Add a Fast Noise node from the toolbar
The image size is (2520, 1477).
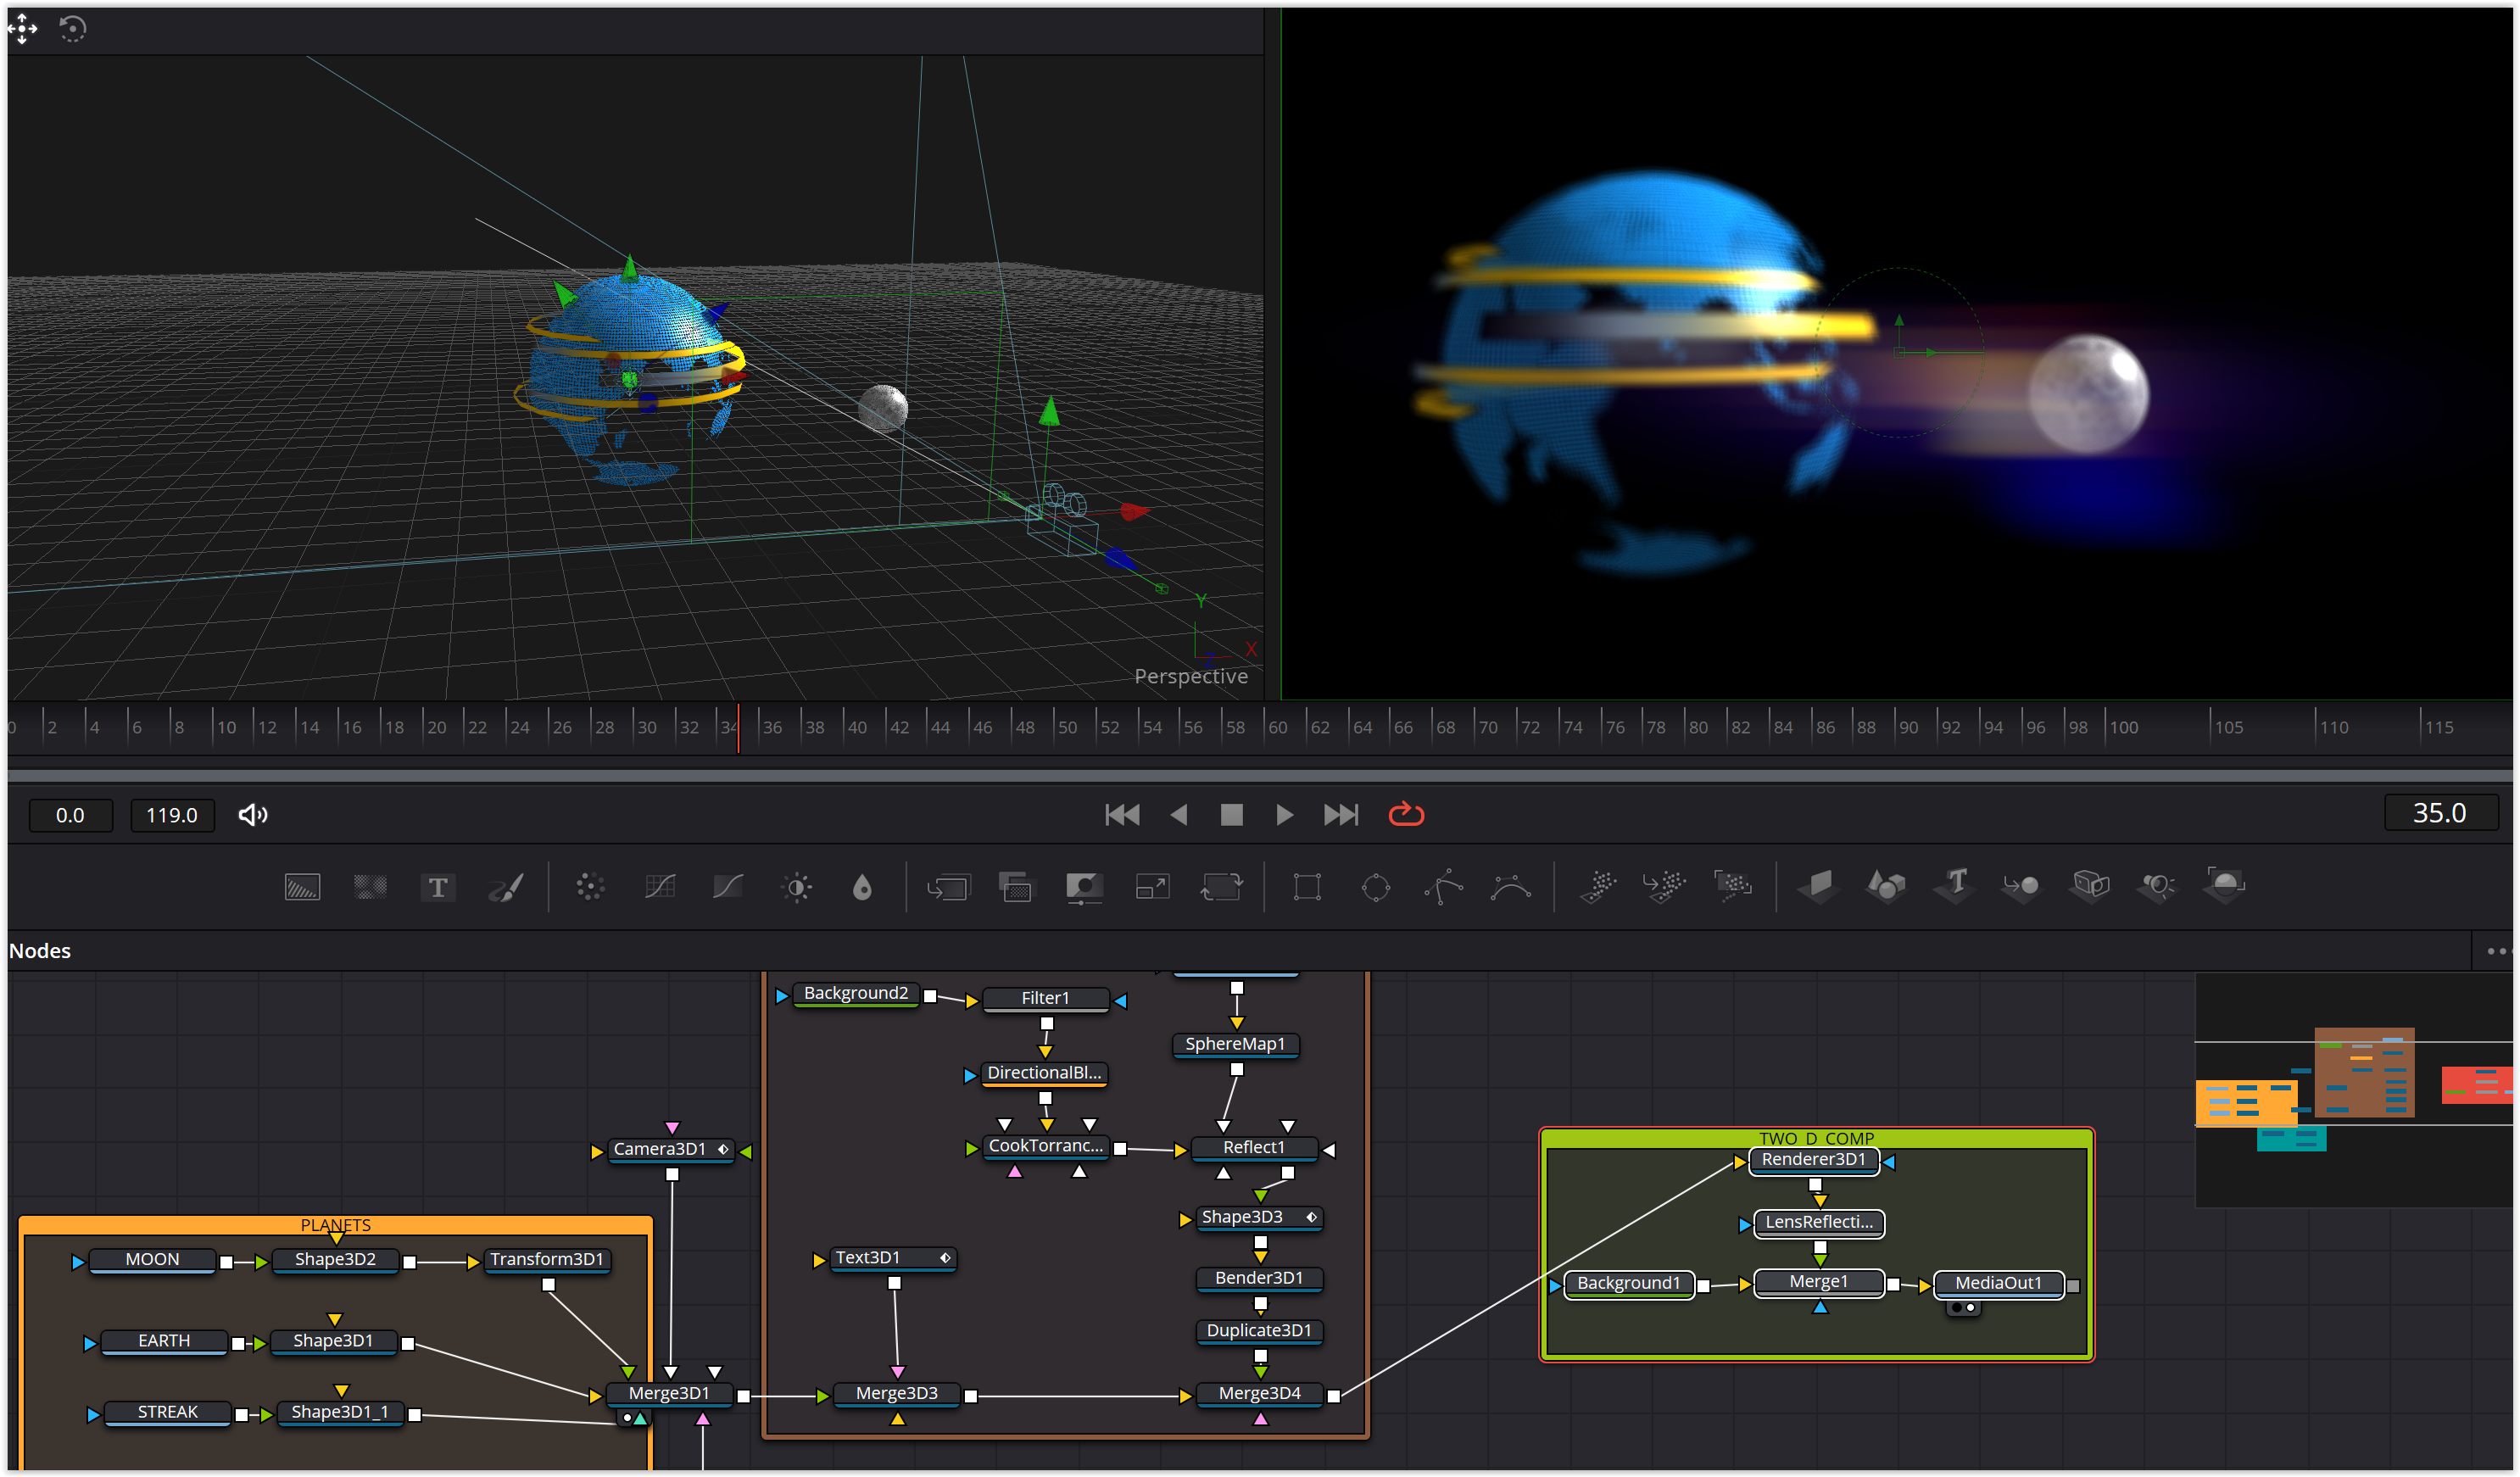coord(370,887)
